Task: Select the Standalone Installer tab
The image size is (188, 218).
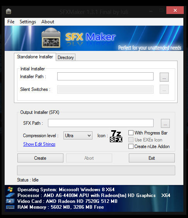Action: 35,57
